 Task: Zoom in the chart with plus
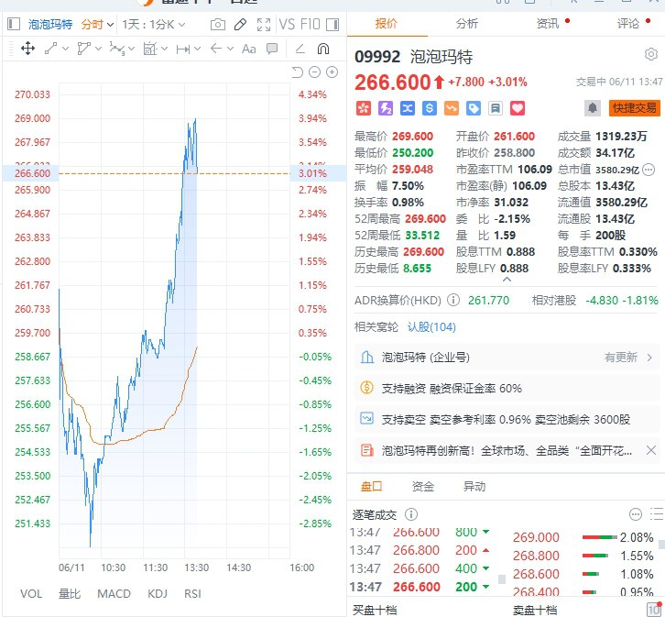click(332, 72)
